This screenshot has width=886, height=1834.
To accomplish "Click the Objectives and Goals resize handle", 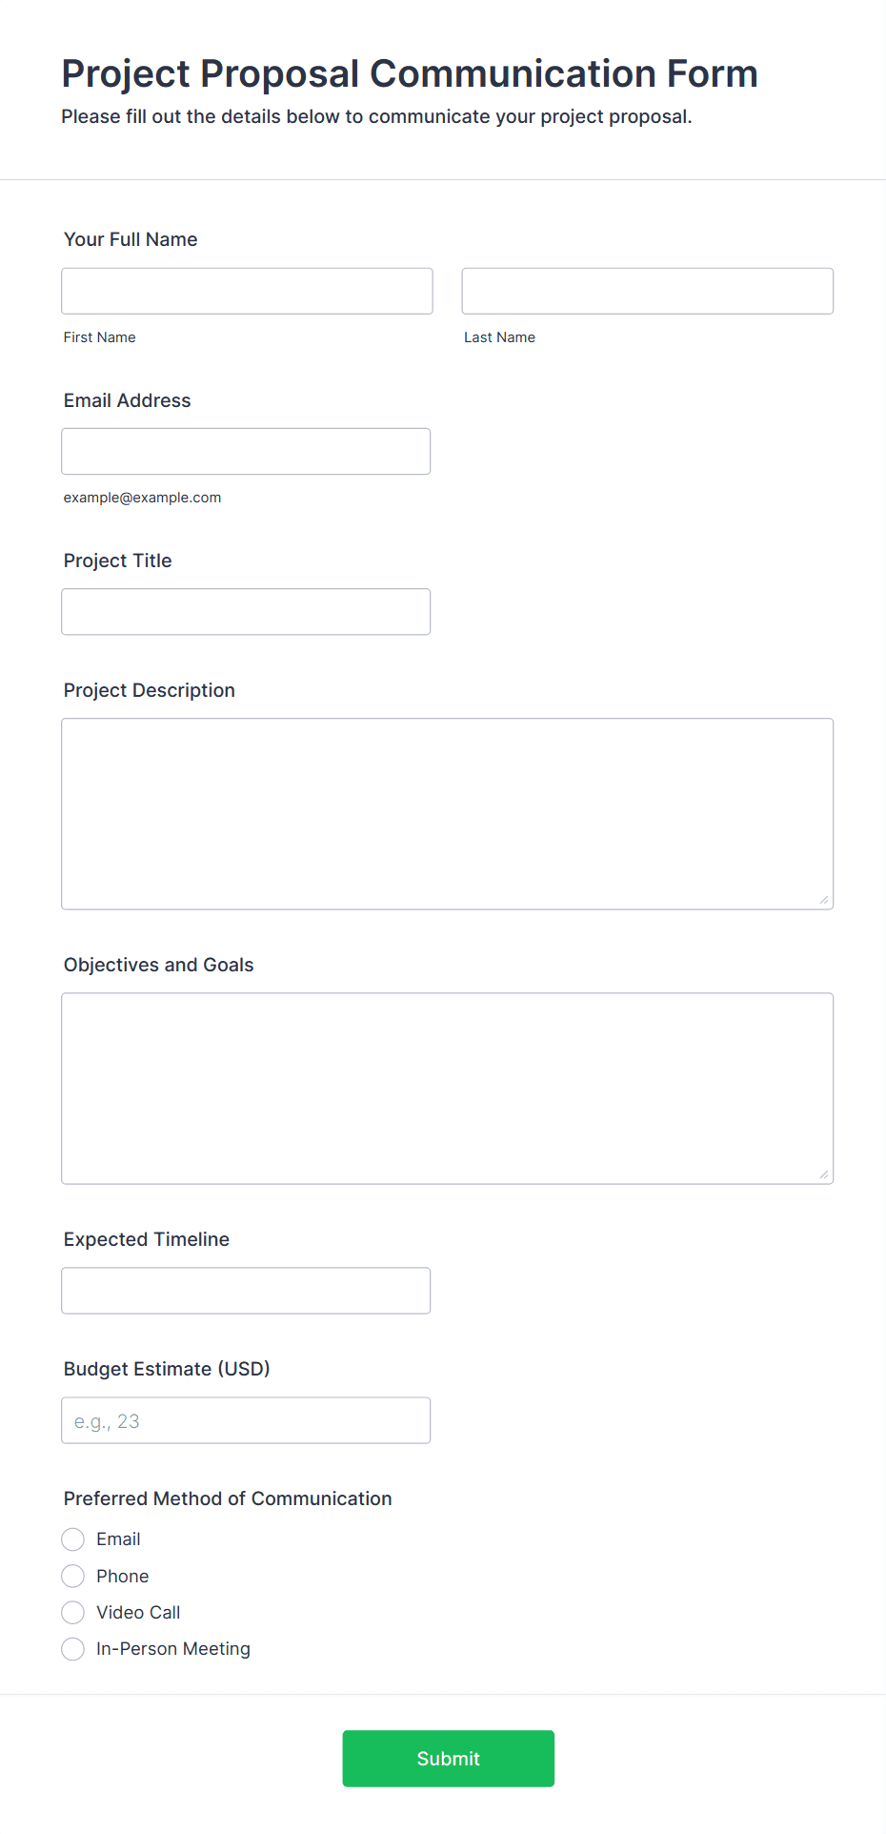I will coord(824,1174).
